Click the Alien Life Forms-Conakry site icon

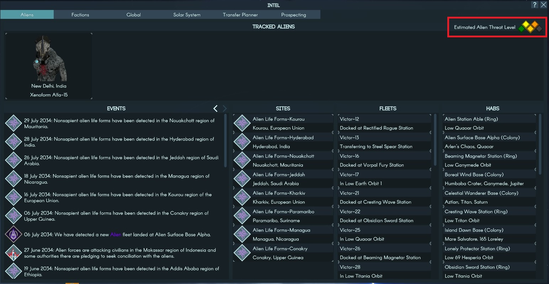(x=242, y=253)
